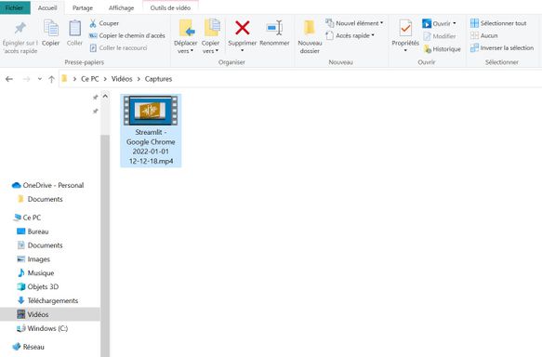The height and width of the screenshot is (357, 542).
Task: Expand the Ouvrir dropdown arrow
Action: (455, 23)
